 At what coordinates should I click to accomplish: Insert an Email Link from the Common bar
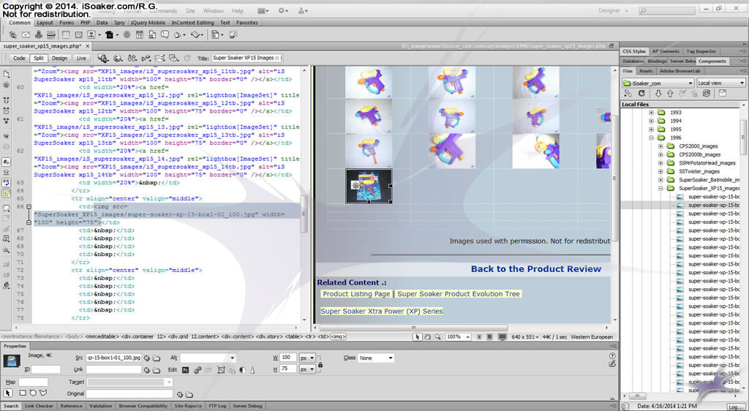26,35
